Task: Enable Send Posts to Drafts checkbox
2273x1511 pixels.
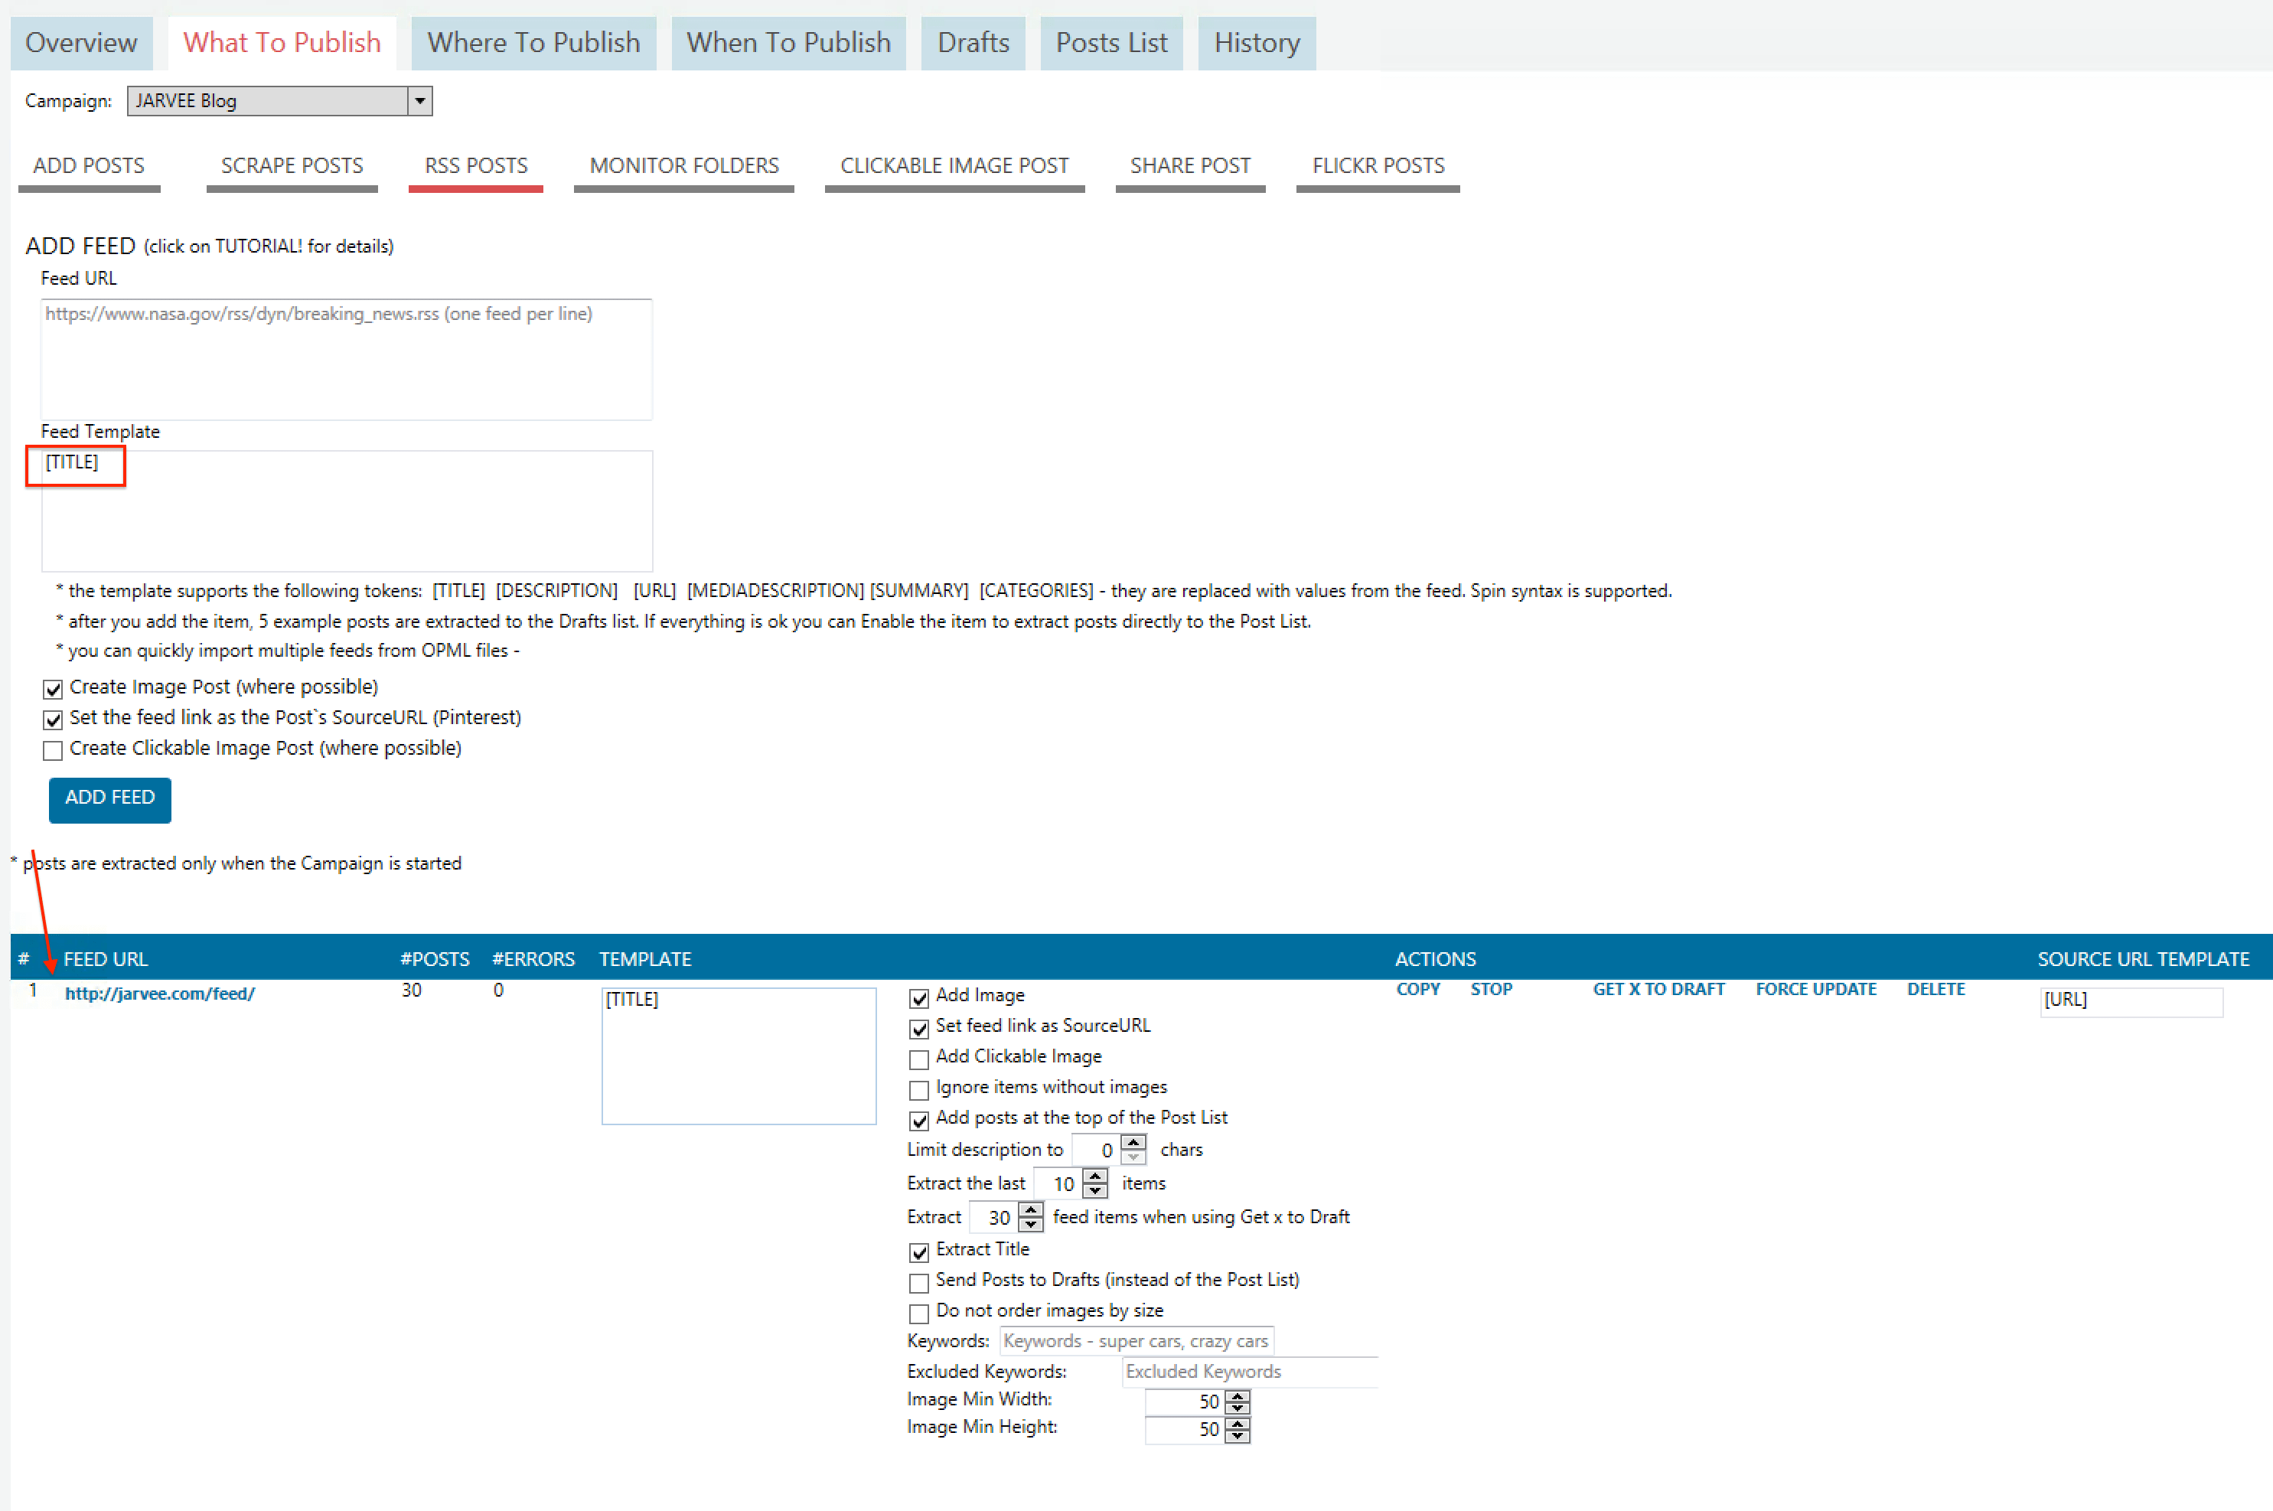Action: (x=919, y=1283)
